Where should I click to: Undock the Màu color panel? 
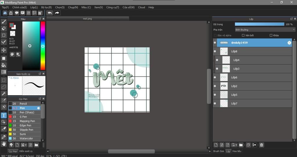coord(40,19)
